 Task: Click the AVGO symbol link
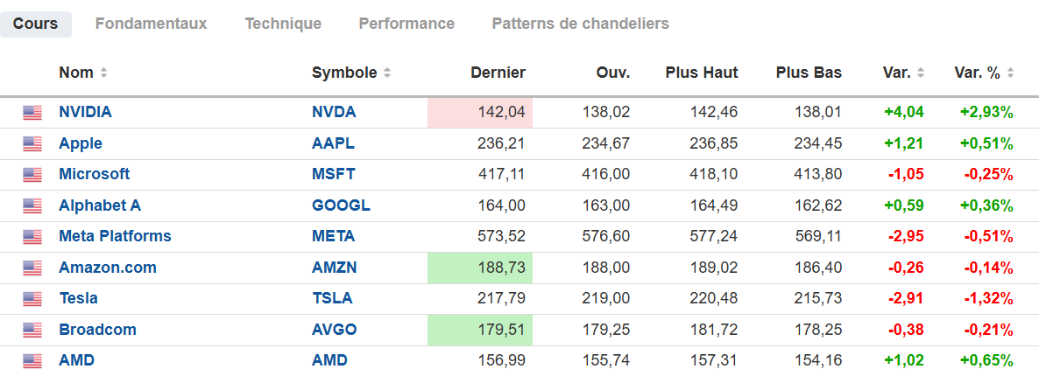point(334,330)
